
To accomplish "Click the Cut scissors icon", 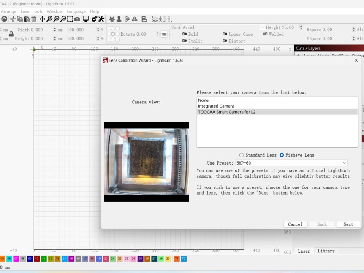I will pyautogui.click(x=13, y=19).
